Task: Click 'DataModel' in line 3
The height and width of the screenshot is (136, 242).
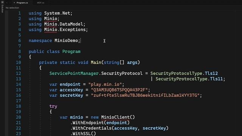Action: click(x=71, y=24)
